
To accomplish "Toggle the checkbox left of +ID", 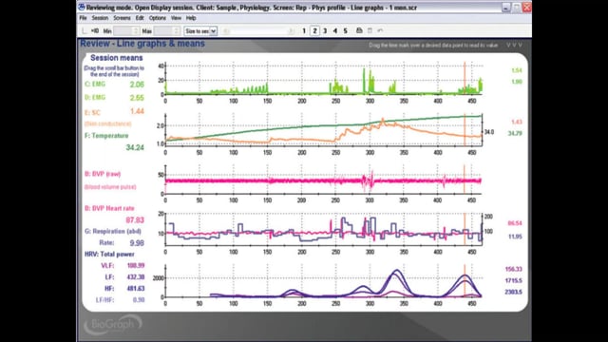I will (x=85, y=30).
